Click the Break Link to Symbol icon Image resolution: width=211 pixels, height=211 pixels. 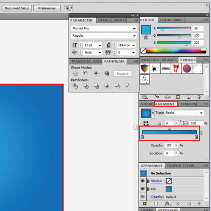168,97
